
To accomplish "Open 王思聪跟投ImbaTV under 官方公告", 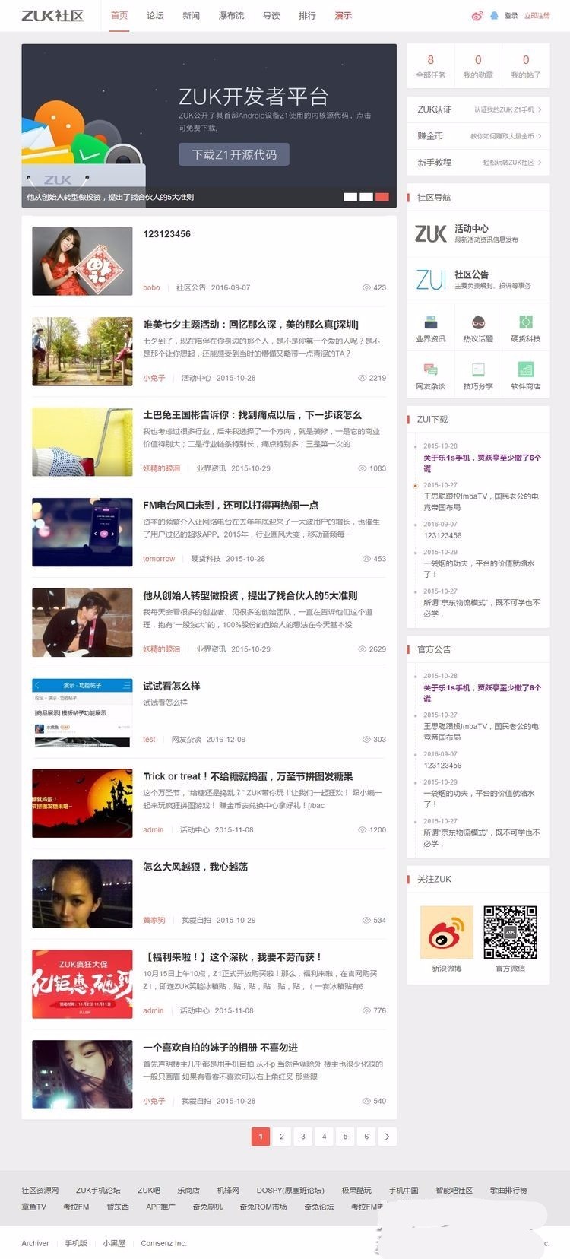I will 481,731.
